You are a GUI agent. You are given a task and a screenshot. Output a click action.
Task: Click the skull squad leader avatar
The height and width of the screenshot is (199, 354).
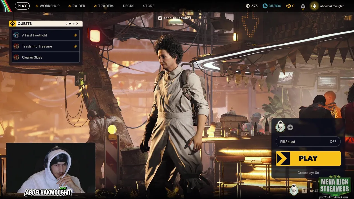coord(280,127)
